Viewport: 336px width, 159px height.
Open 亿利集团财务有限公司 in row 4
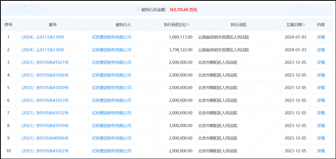tap(112, 75)
